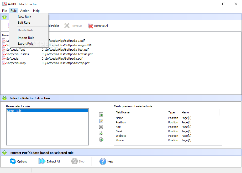Click the Extract All arrows icon
Viewport: 242px width, 173px height.
click(x=42, y=161)
